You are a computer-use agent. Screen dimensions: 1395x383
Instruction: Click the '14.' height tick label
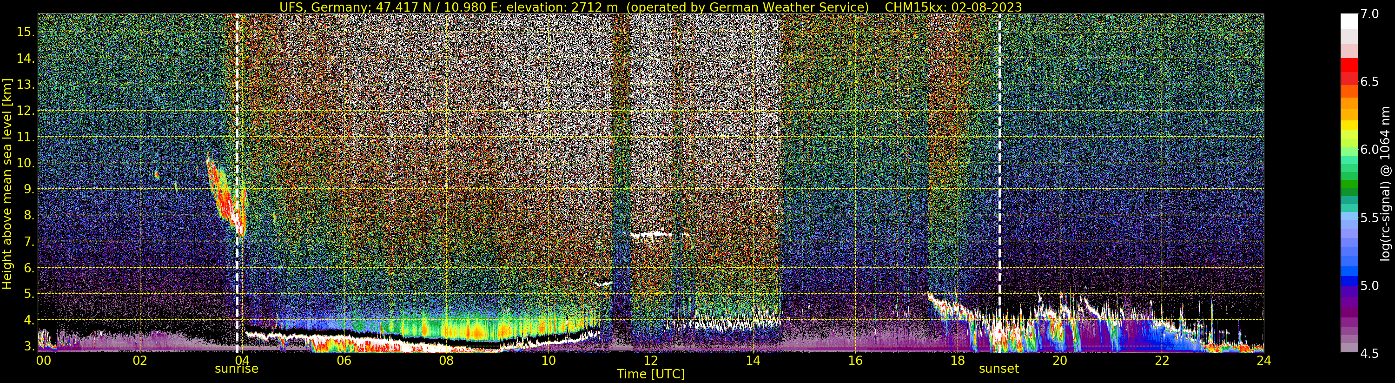click(x=26, y=59)
